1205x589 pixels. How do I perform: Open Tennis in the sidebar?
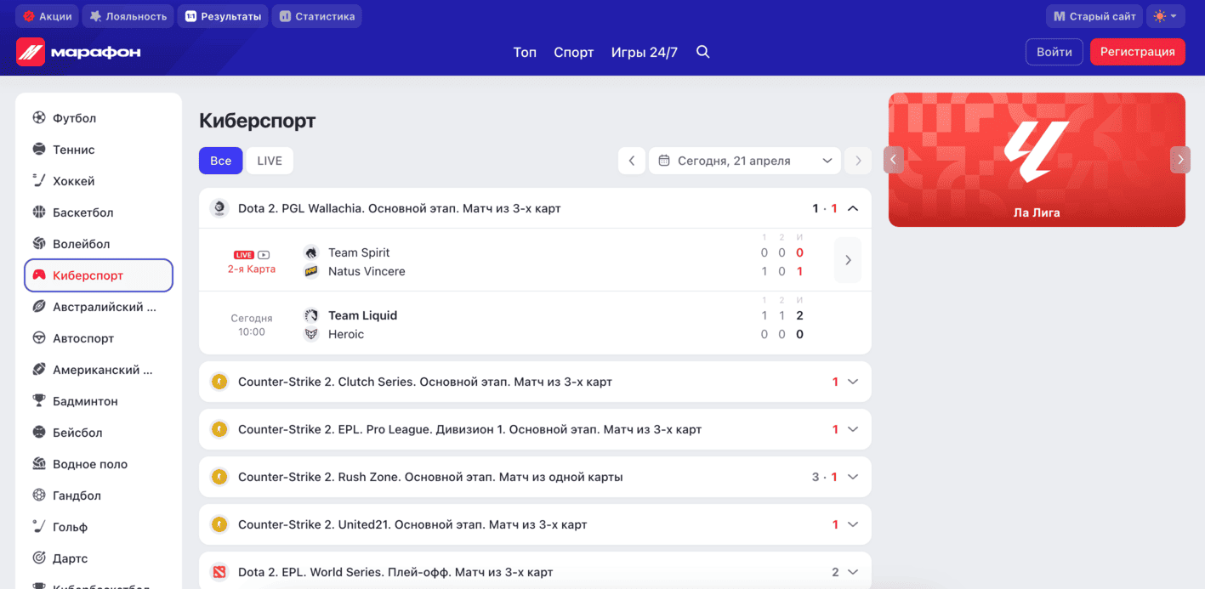coord(73,150)
